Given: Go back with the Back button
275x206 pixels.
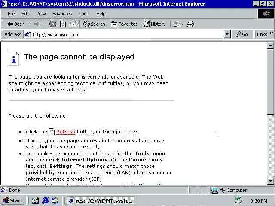Looking at the screenshot, I should coord(15,24).
